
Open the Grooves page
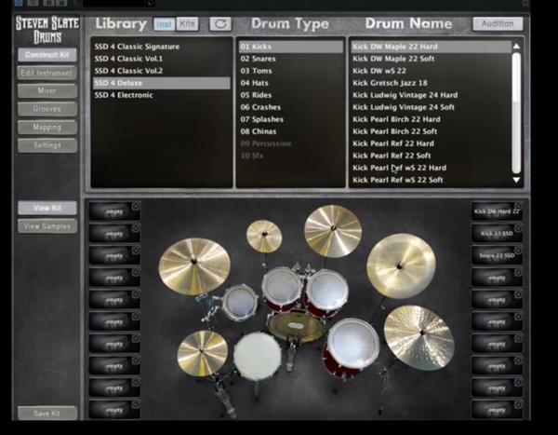pos(47,109)
